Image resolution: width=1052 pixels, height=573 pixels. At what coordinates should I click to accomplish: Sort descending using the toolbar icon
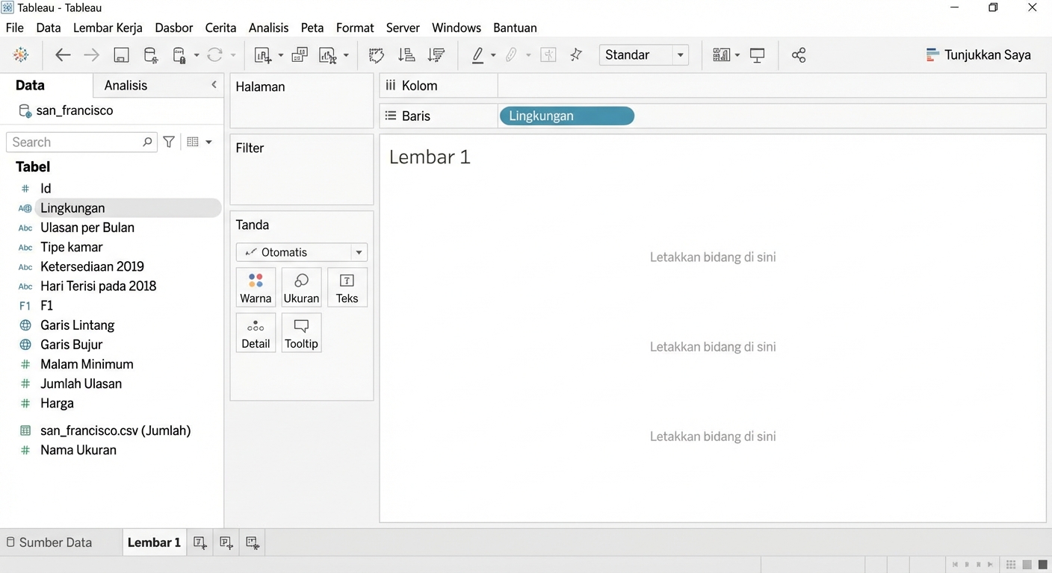click(x=436, y=55)
